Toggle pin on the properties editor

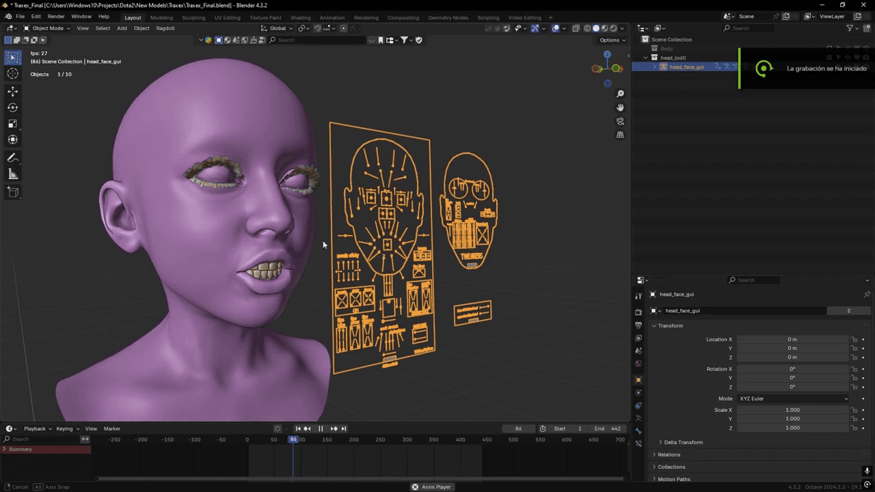pyautogui.click(x=867, y=295)
